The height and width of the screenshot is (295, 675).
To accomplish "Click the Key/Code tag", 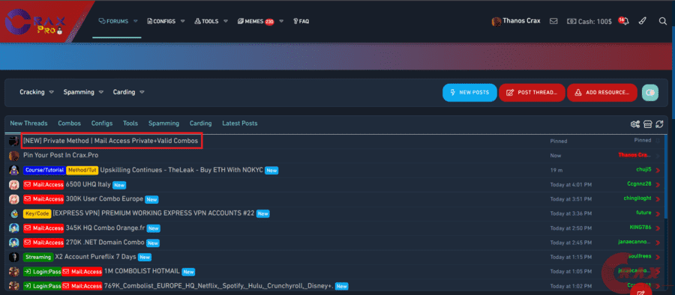I will 37,213.
